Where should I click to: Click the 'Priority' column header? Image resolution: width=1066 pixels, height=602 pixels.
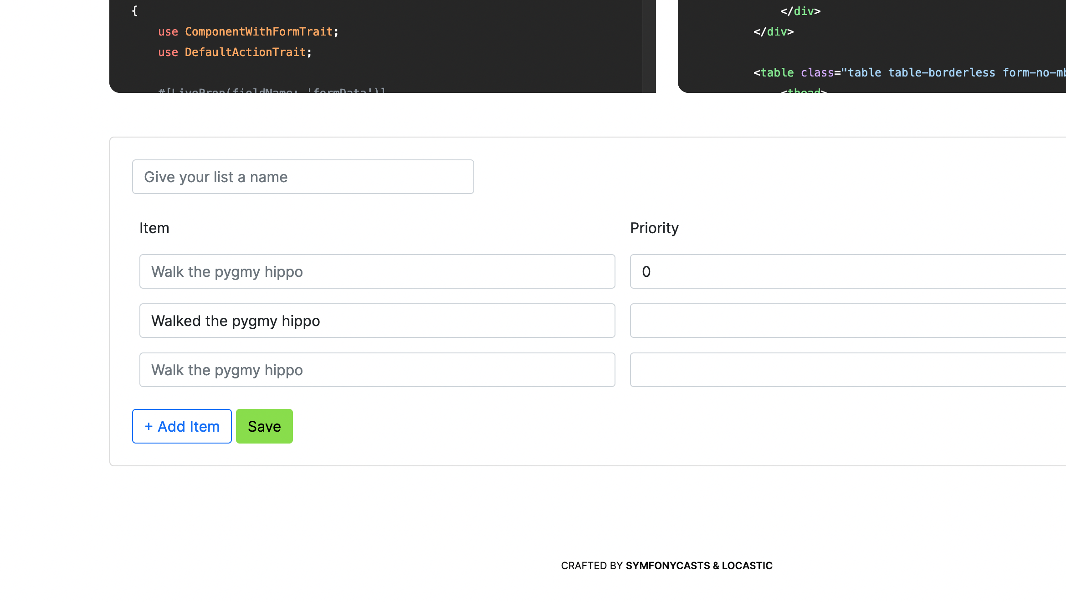coord(654,228)
